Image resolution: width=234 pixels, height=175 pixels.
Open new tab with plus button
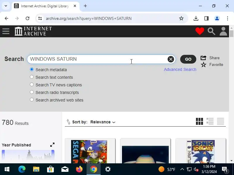coord(85,6)
